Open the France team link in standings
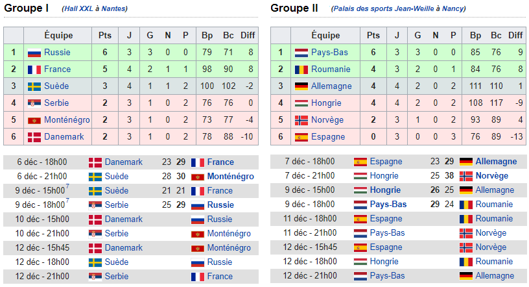The width and height of the screenshot is (529, 287). [57, 69]
